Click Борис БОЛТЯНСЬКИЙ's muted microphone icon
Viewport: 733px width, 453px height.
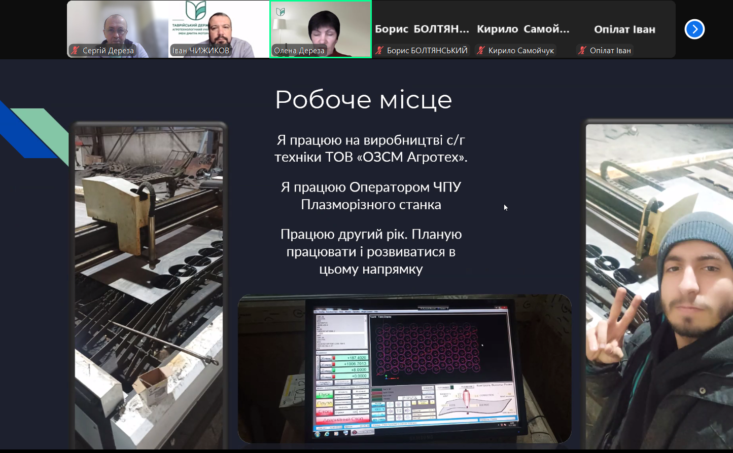pos(379,51)
